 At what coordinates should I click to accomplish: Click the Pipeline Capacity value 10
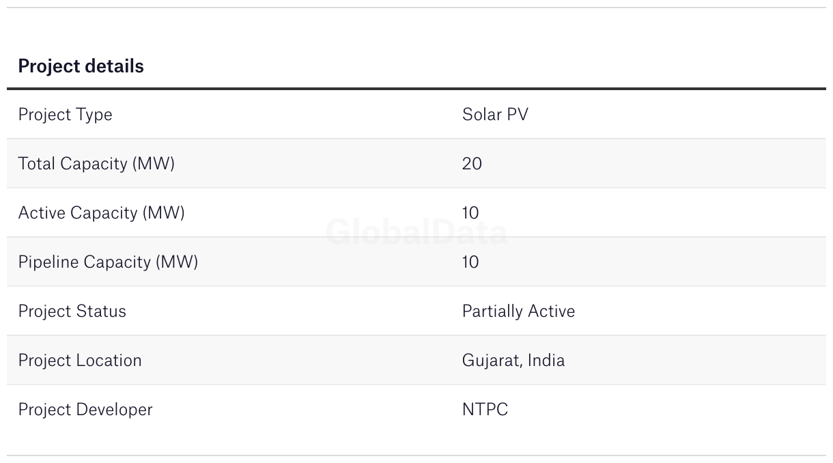(x=470, y=262)
